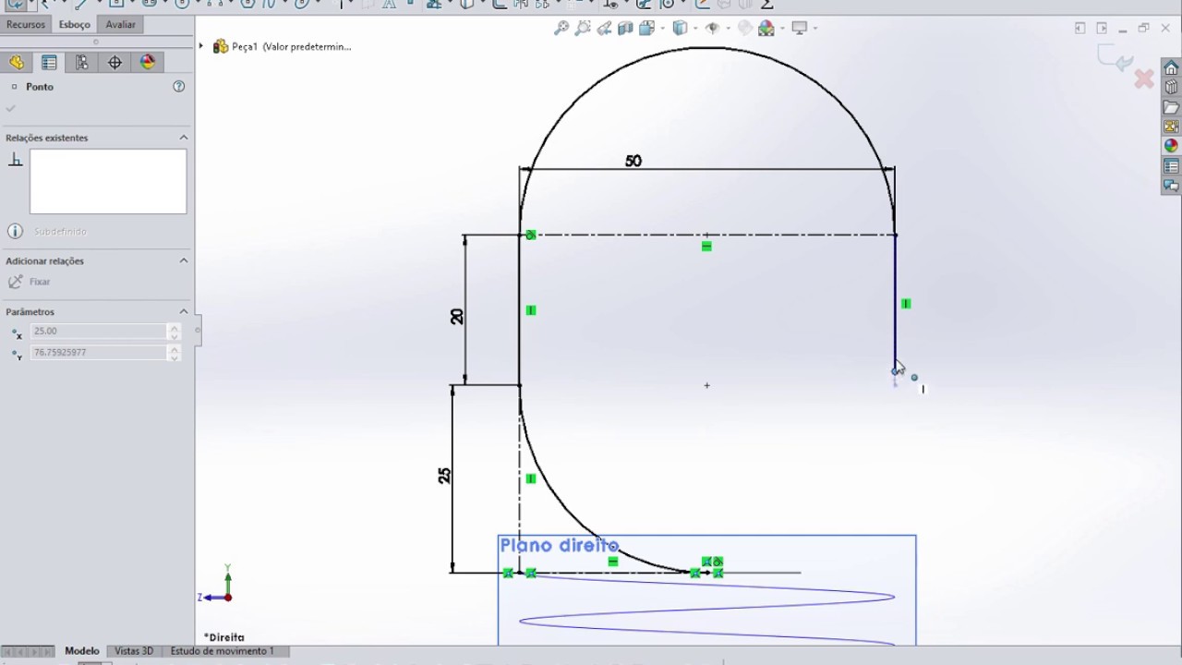The image size is (1182, 665).
Task: Open the Estudo de movimento 1 tab
Action: coord(223,651)
